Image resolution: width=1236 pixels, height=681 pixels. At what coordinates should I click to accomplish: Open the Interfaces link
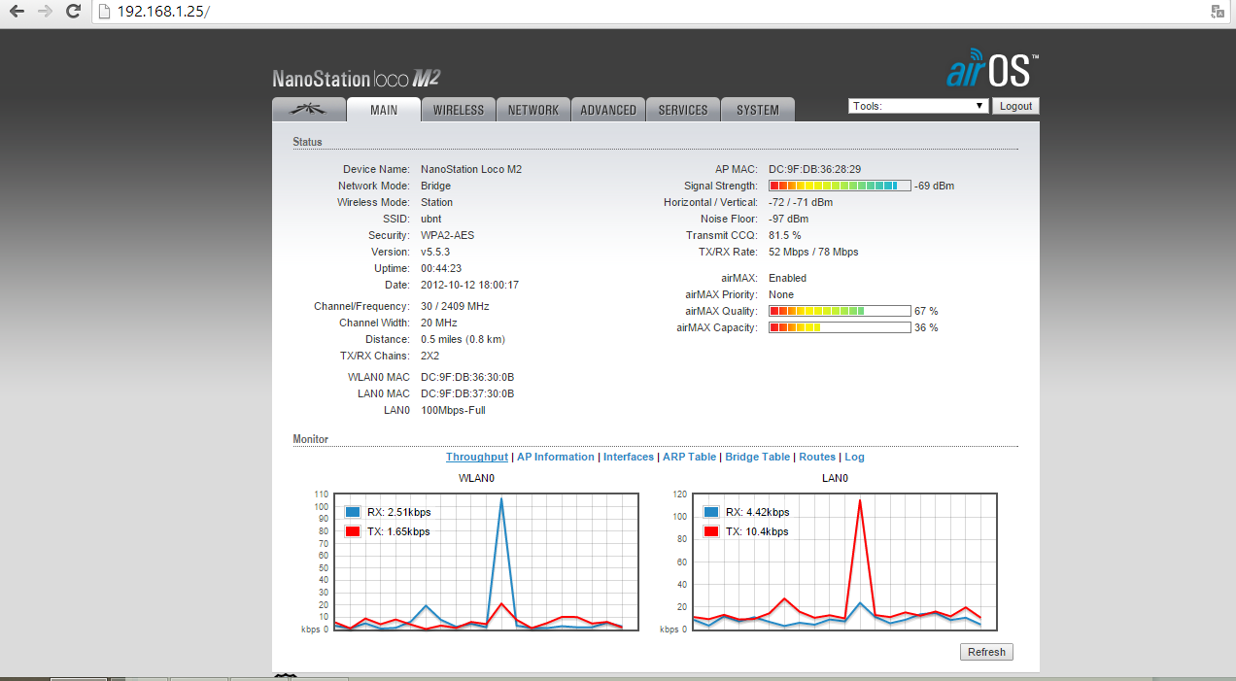(629, 457)
